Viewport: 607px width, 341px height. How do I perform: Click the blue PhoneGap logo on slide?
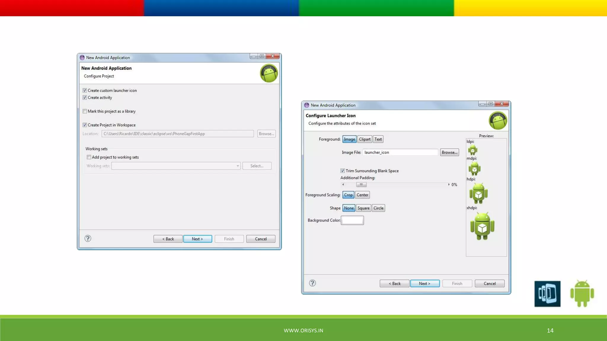547,294
